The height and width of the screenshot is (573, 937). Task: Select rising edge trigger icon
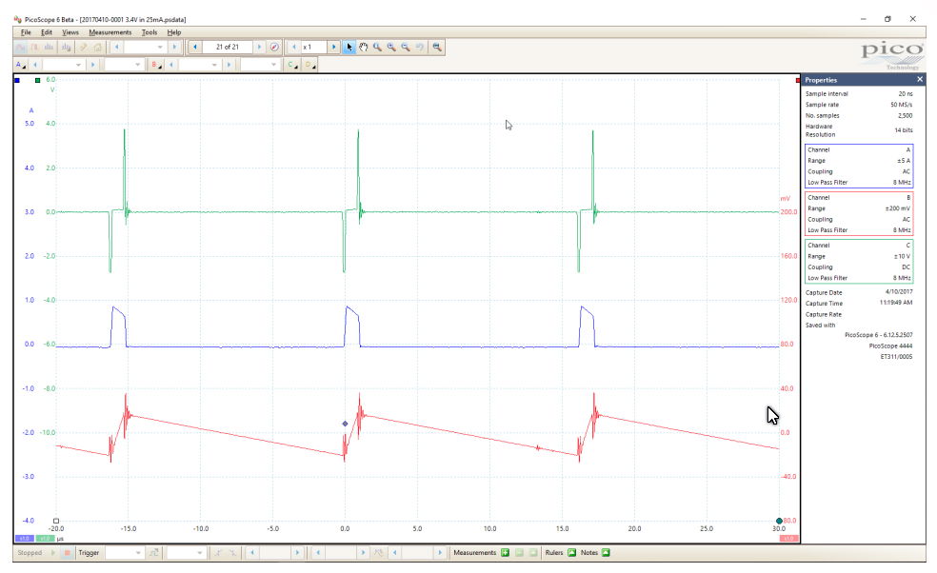[x=219, y=553]
